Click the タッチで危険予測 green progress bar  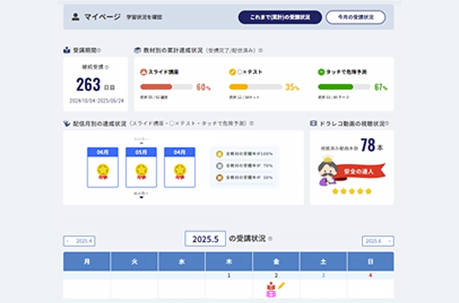[345, 87]
